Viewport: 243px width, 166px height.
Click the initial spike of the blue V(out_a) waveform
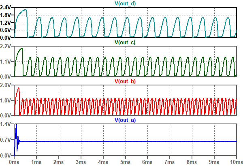(16, 128)
